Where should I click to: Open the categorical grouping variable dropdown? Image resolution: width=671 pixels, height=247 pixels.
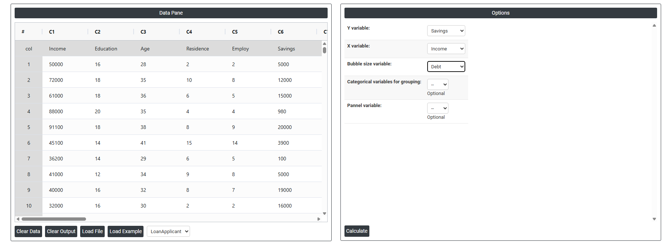click(x=437, y=85)
